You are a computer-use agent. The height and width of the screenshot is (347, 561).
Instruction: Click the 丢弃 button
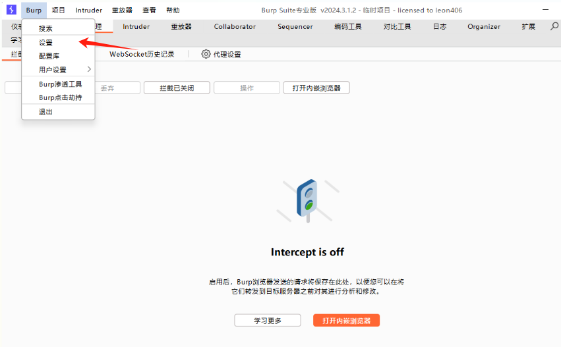click(x=107, y=88)
